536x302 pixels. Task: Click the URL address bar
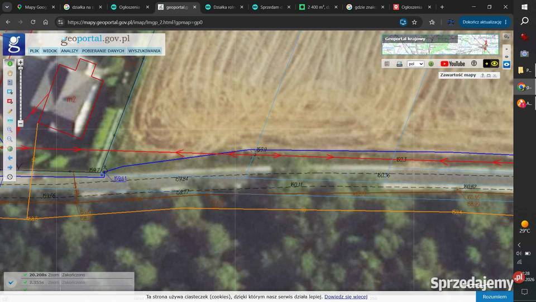point(226,22)
